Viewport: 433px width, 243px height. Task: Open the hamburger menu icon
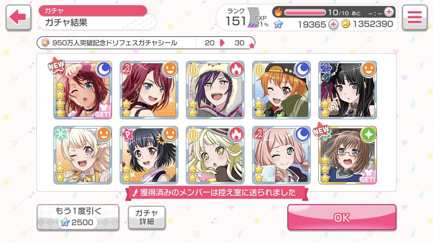414,17
